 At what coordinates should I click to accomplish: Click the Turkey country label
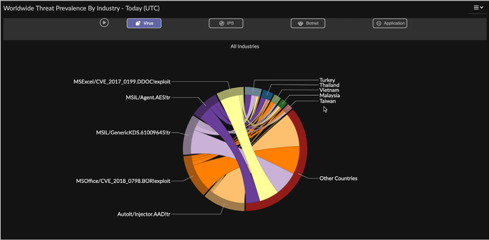pos(327,80)
